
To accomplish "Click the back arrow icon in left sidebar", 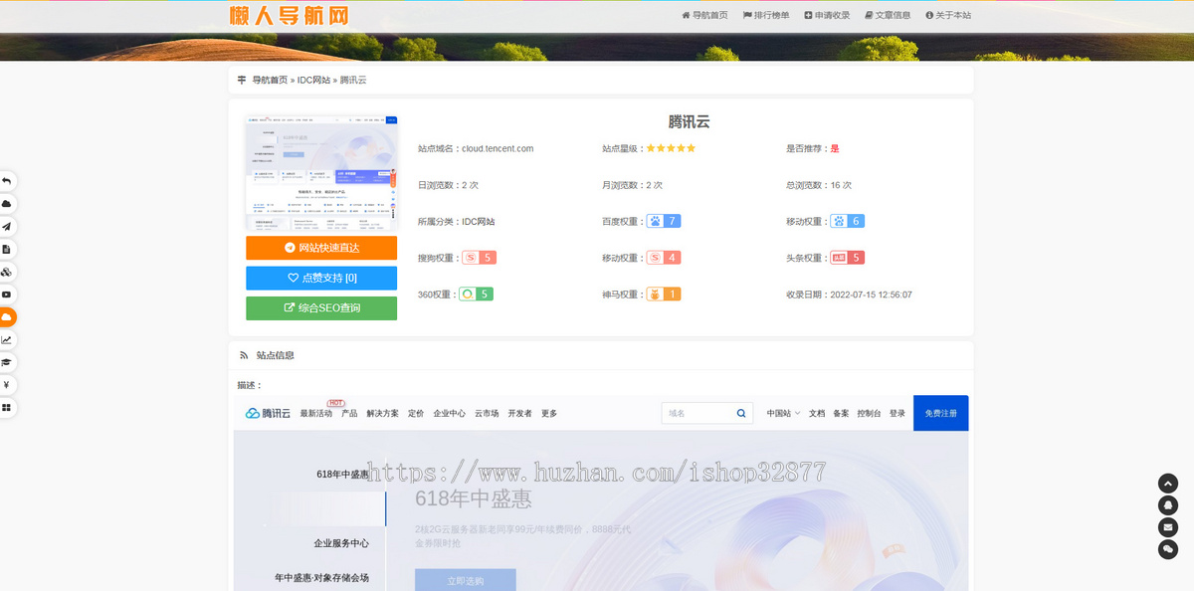I will (6, 181).
